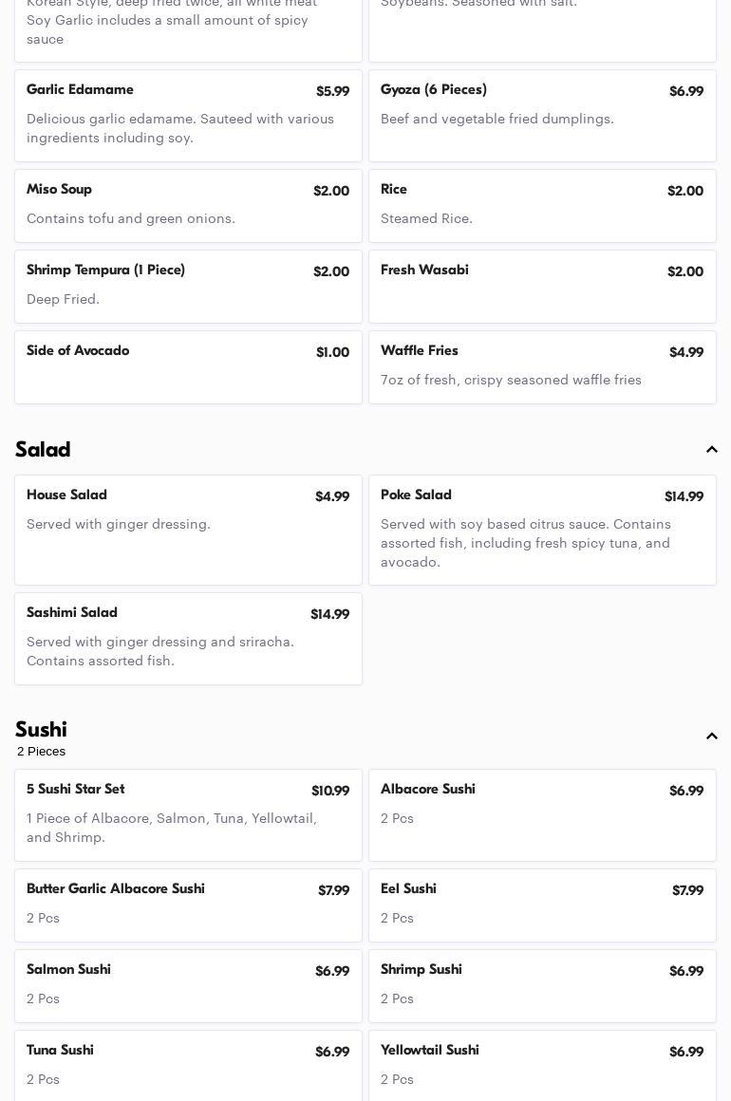Choose the Miso Soup item
The width and height of the screenshot is (731, 1101).
pyautogui.click(x=188, y=206)
